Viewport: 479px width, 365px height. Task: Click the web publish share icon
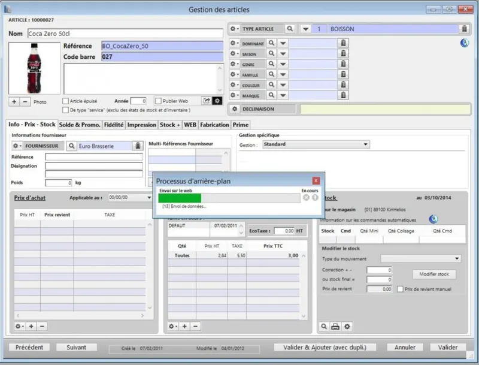point(207,101)
